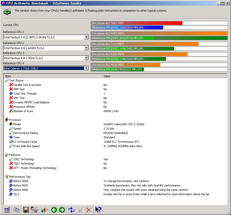Viewport: 231px width, 215px height.
Task: Open the dropdown arrow next to report icon
Action: tap(38, 210)
